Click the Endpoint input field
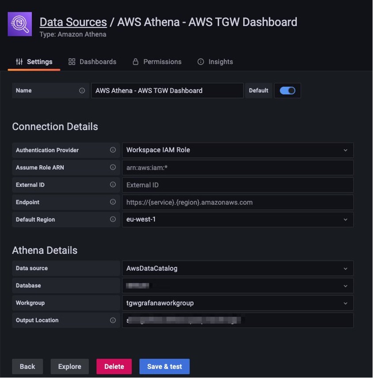Viewport: 373px width, 378px height. pos(238,202)
